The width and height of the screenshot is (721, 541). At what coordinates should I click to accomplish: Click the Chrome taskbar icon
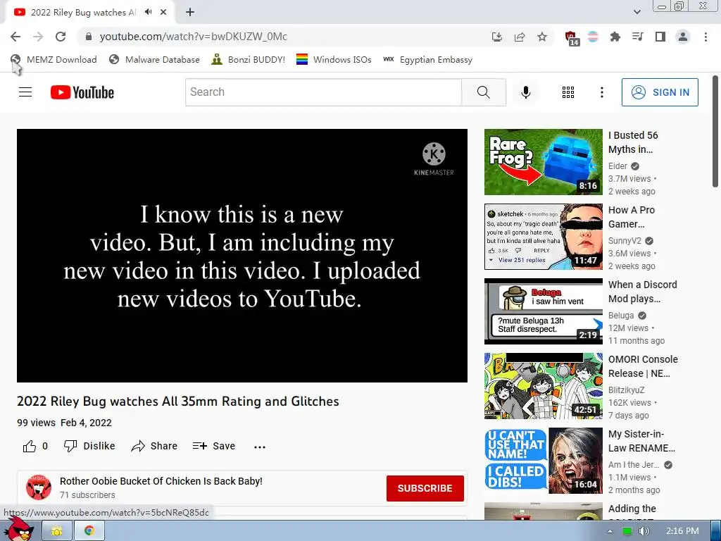coord(89,531)
